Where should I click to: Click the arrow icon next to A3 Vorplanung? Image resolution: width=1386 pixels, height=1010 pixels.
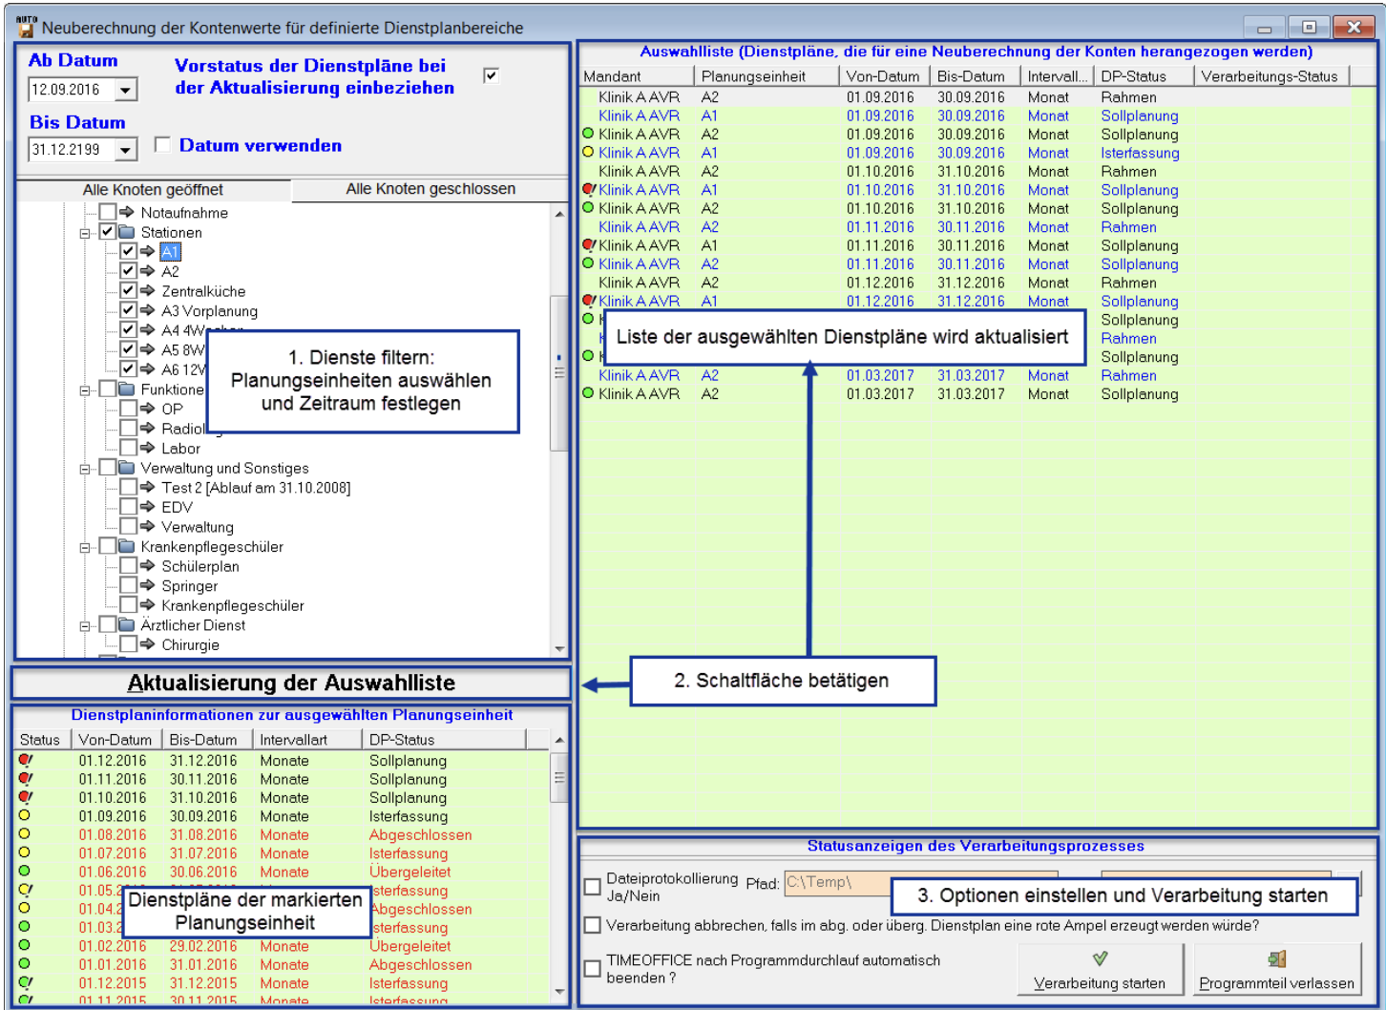point(147,310)
